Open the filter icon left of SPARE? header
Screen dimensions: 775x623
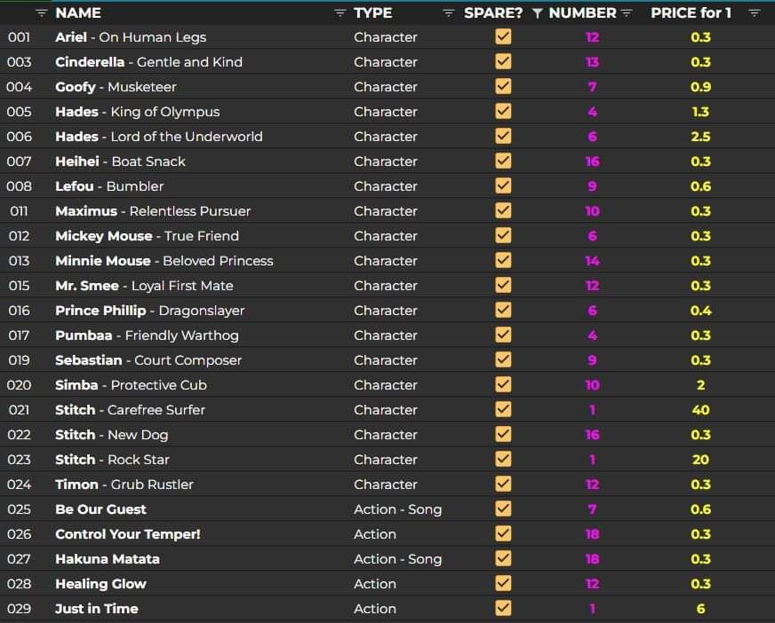[x=449, y=12]
